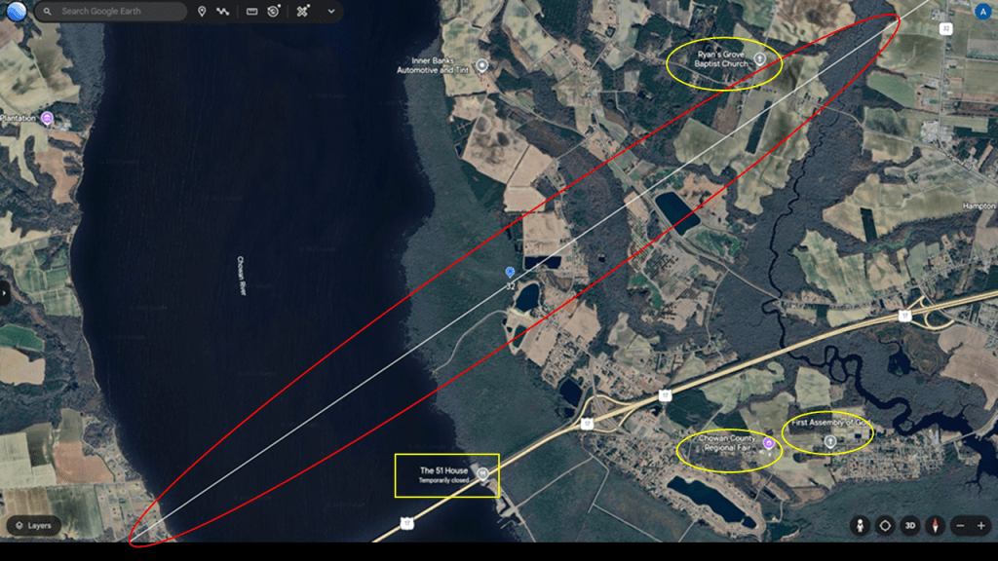The height and width of the screenshot is (561, 998).
Task: Activate the Street View pegman
Action: (861, 525)
